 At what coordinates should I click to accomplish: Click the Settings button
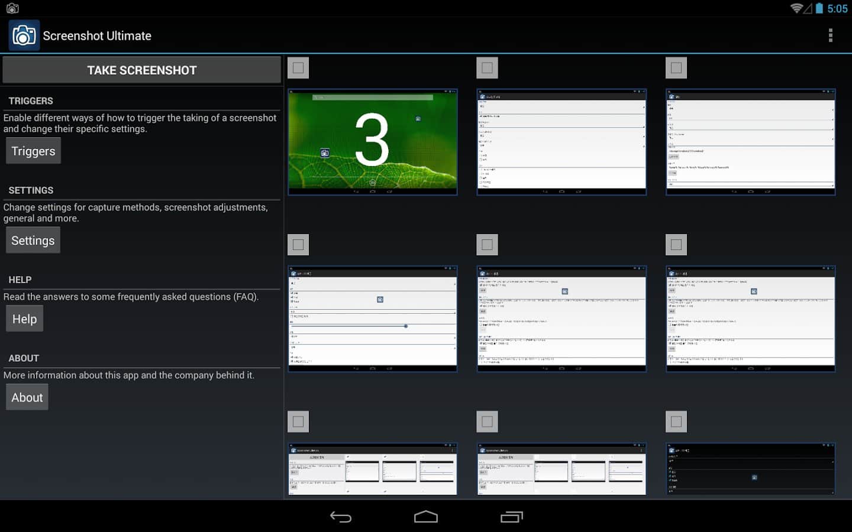tap(33, 241)
